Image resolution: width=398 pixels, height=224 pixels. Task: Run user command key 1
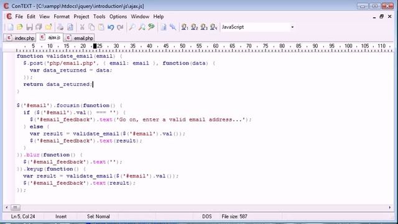185,27
